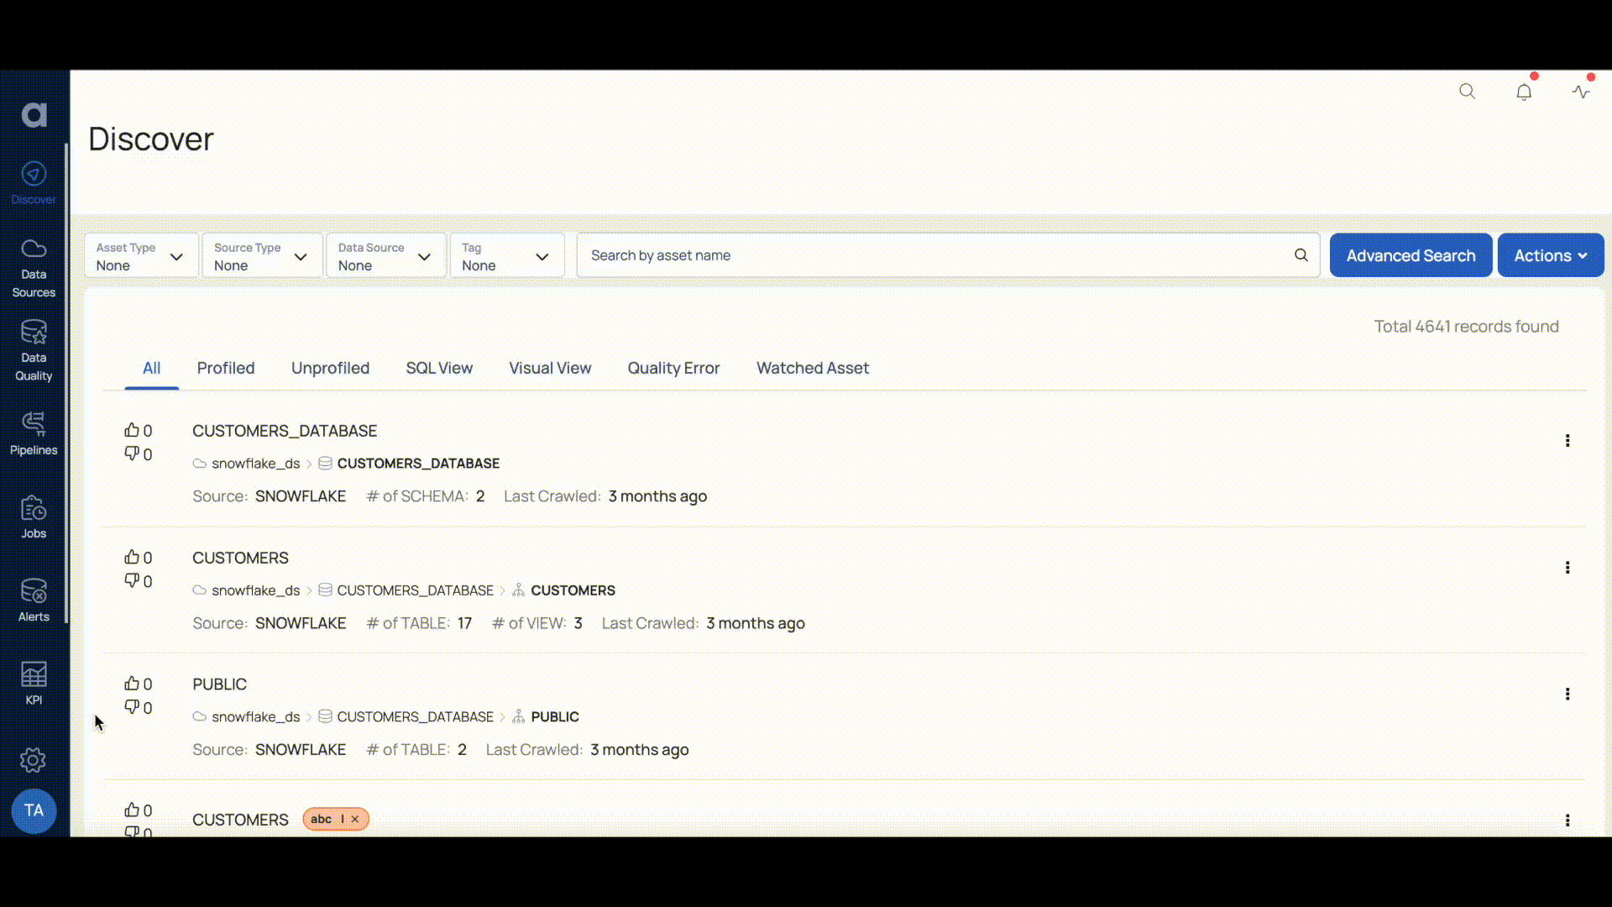Viewport: 1612px width, 907px height.
Task: Click bold PUBLIC breadcrumb in PUBLIC row
Action: 555,716
